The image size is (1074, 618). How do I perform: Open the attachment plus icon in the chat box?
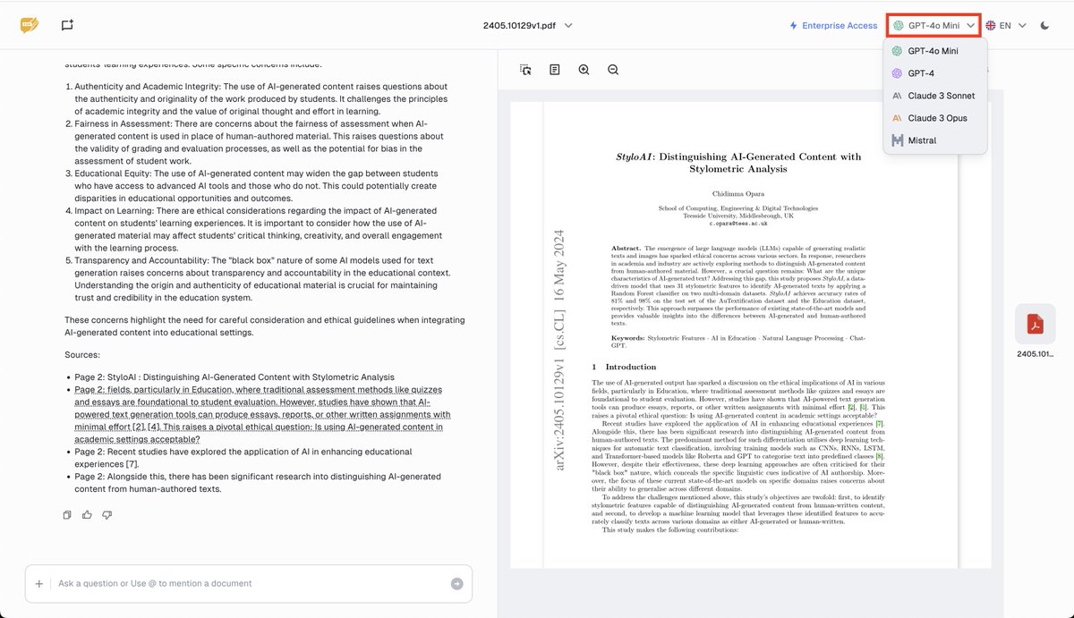tap(39, 583)
